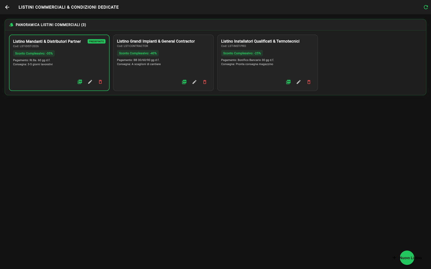This screenshot has width=431, height=269.
Task: Edit Listino Mandanti & Distributori Partner with pencil
Action: point(90,82)
